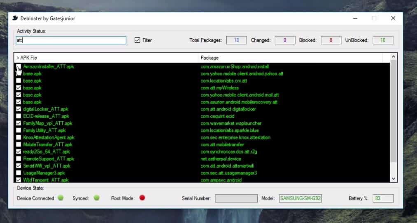
Task: Select the ready2Go_64_ATT.apk file name
Action: [x=47, y=152]
